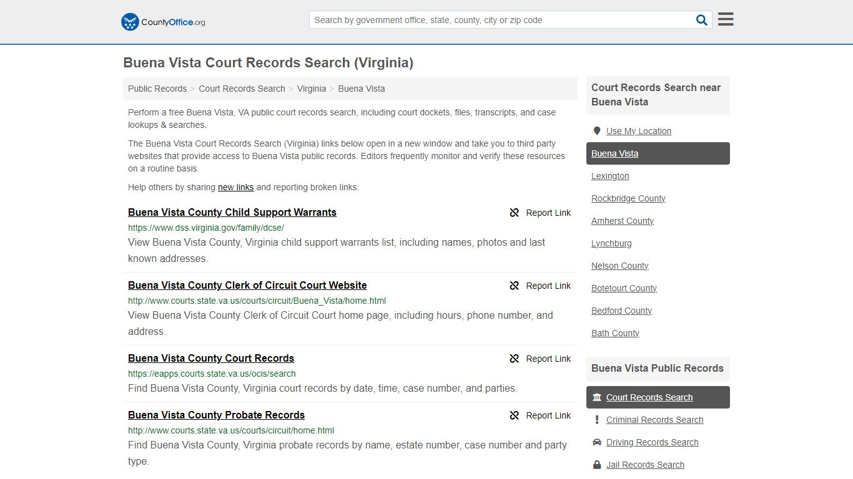The width and height of the screenshot is (853, 479).
Task: Select the car icon beside Driving Records Search
Action: [x=597, y=442]
